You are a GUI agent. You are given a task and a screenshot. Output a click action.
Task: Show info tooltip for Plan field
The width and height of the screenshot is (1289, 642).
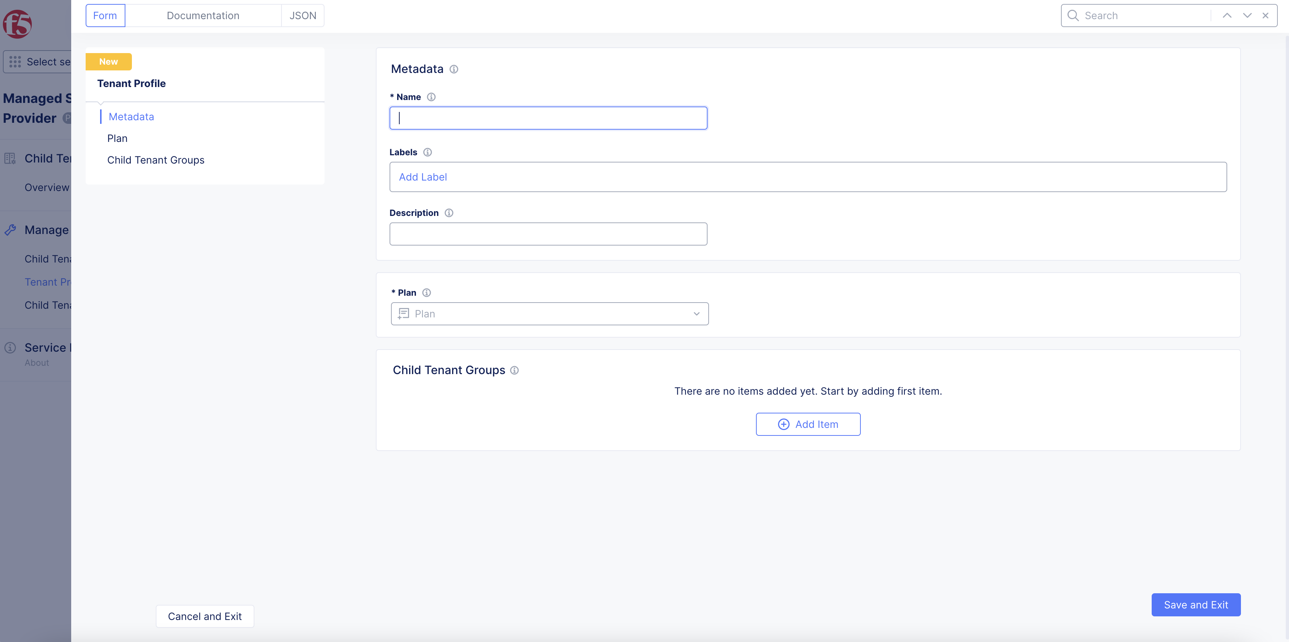click(x=426, y=292)
